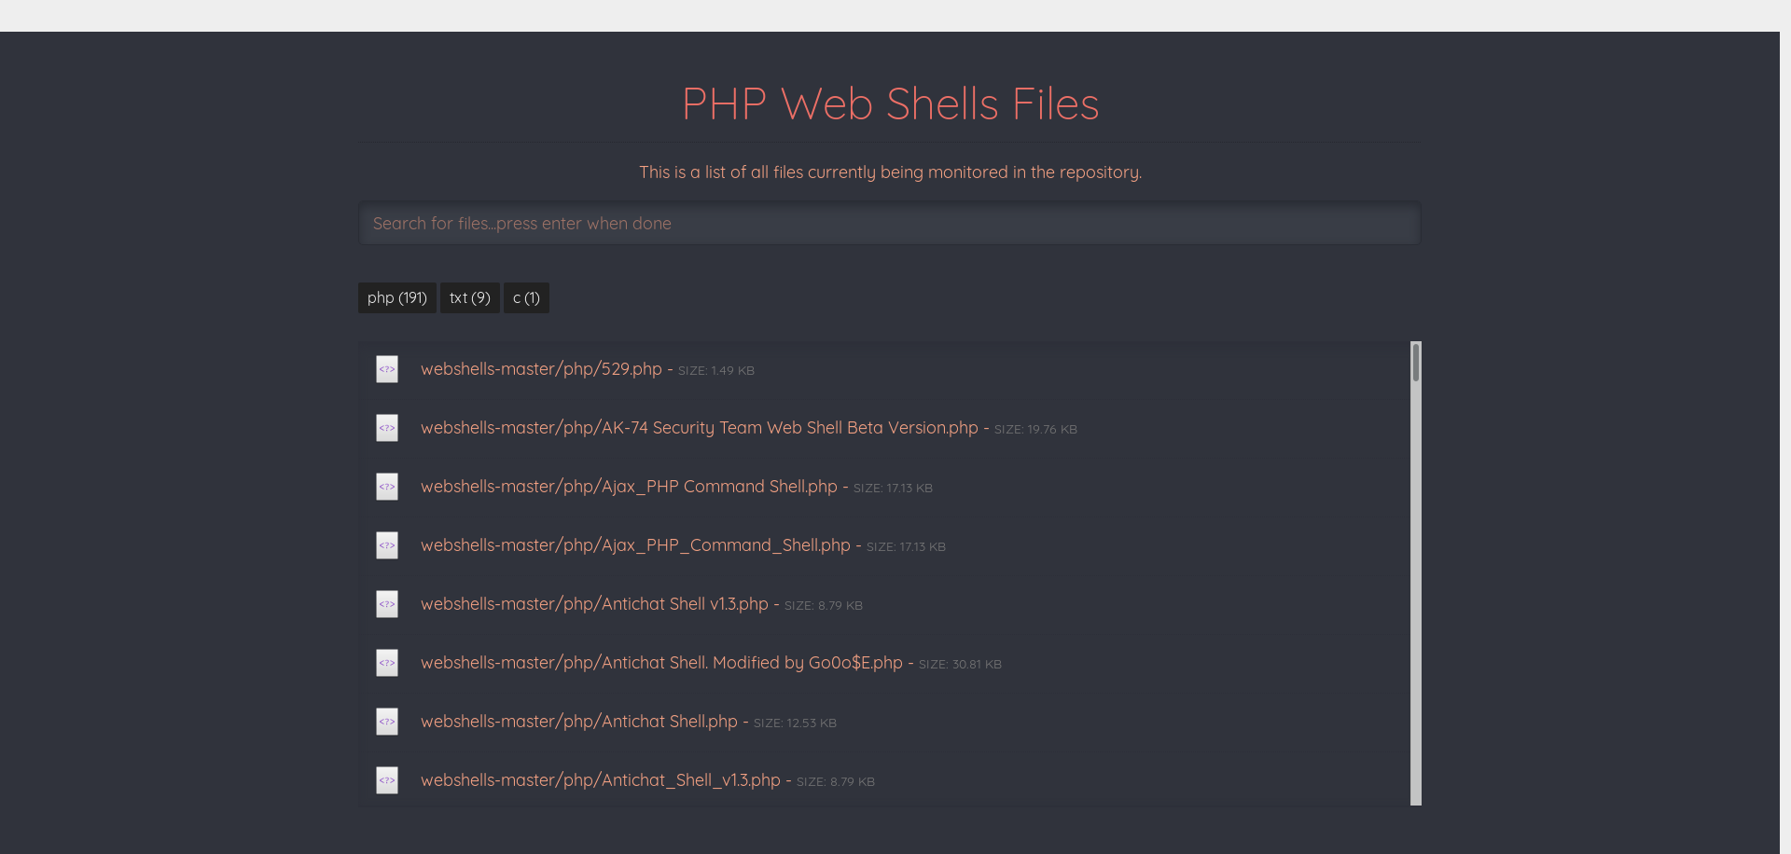This screenshot has width=1791, height=854.
Task: Open Ajax_PHP_Command_Shell.php file link
Action: tap(635, 545)
